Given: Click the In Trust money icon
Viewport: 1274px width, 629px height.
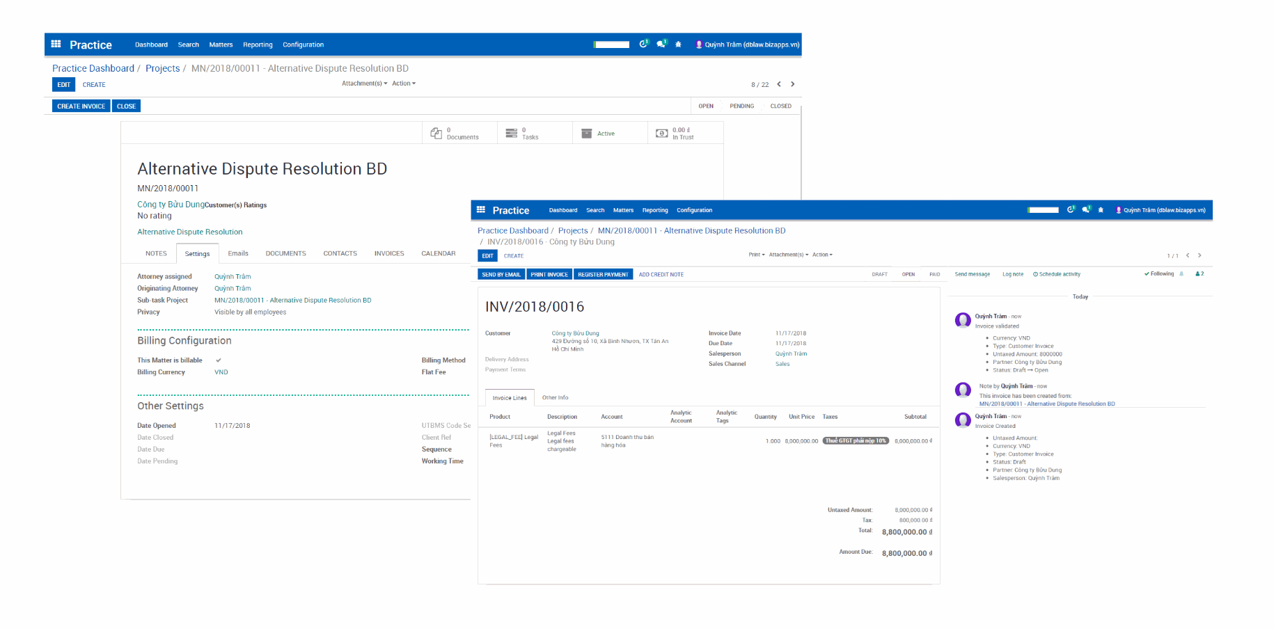Looking at the screenshot, I should tap(662, 133).
